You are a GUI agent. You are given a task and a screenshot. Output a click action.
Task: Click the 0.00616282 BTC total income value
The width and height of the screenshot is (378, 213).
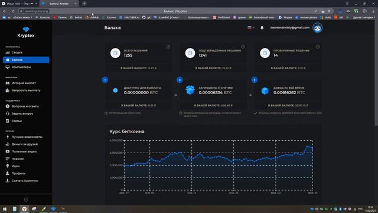pyautogui.click(x=289, y=92)
